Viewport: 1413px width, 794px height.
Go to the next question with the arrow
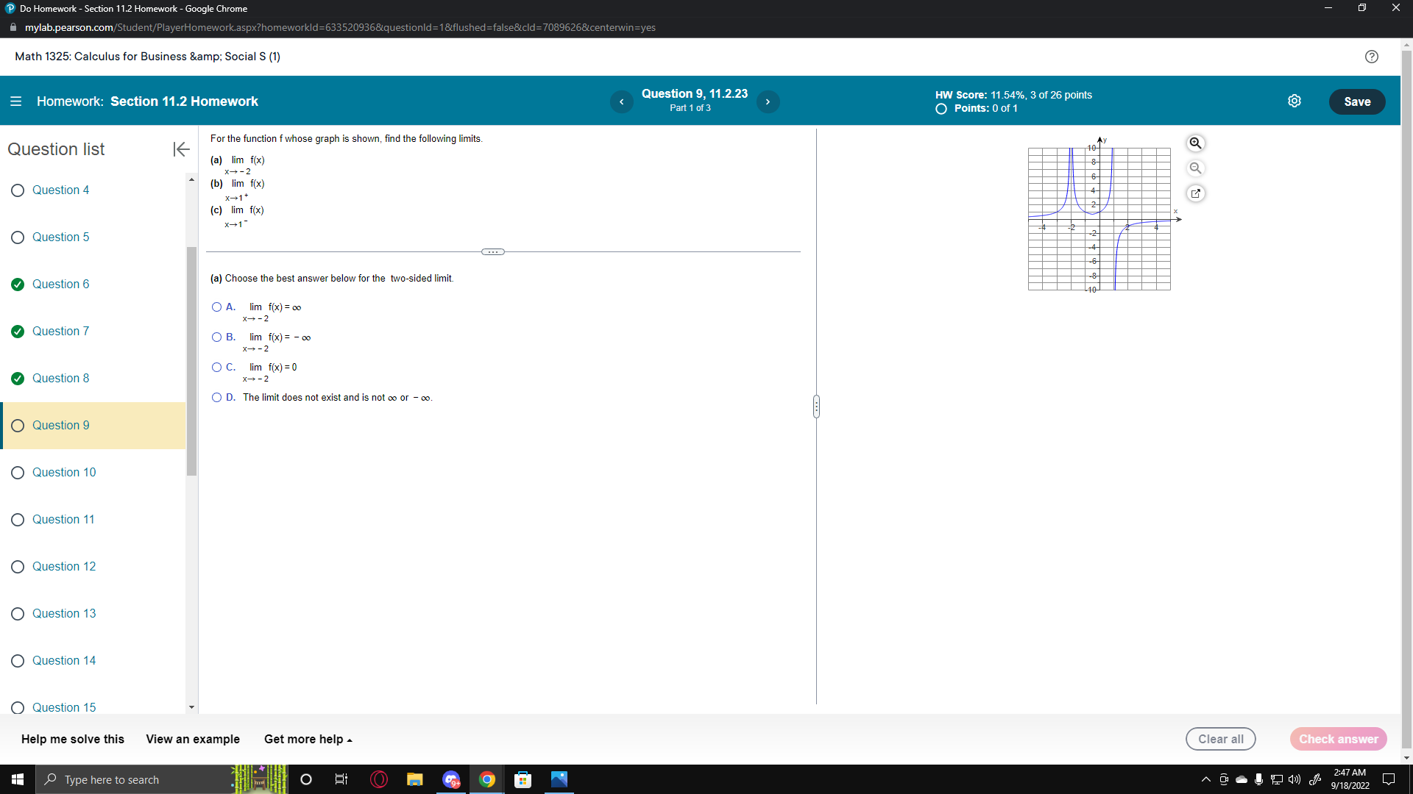click(x=768, y=101)
